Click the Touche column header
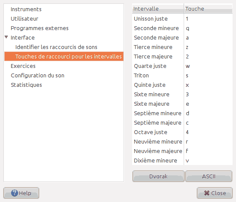This screenshot has height=202, width=236. pyautogui.click(x=208, y=9)
